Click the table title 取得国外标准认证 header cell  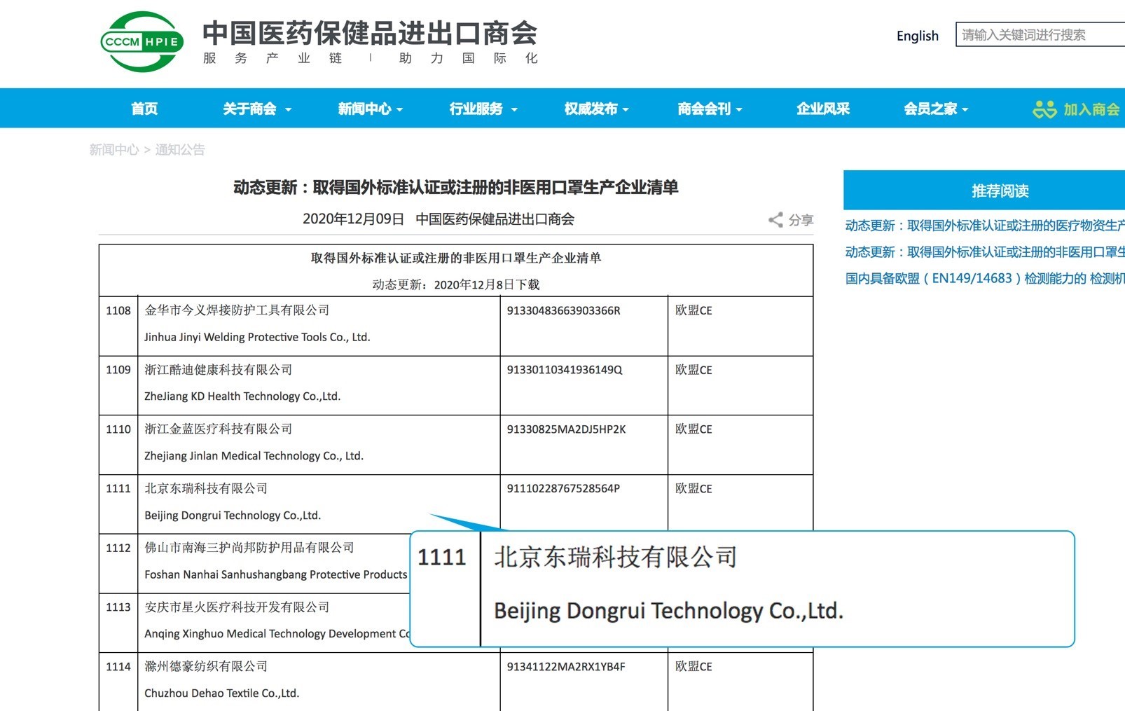pos(456,258)
